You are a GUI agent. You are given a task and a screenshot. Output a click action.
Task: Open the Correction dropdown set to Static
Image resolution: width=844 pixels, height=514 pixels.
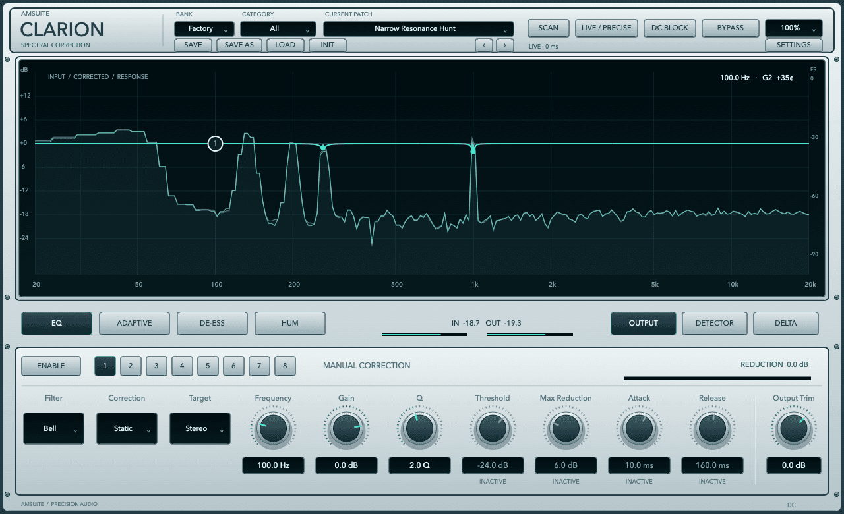tap(127, 428)
